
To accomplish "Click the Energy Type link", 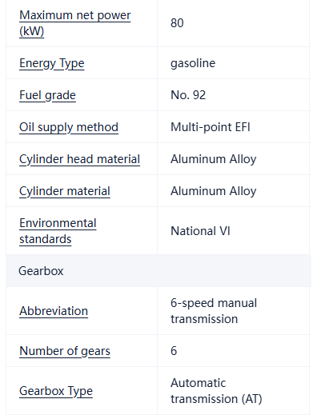I will 52,63.
